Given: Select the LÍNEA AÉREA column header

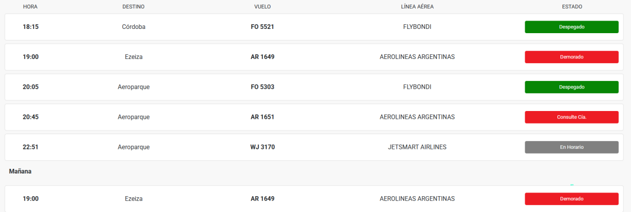Looking at the screenshot, I should 417,6.
